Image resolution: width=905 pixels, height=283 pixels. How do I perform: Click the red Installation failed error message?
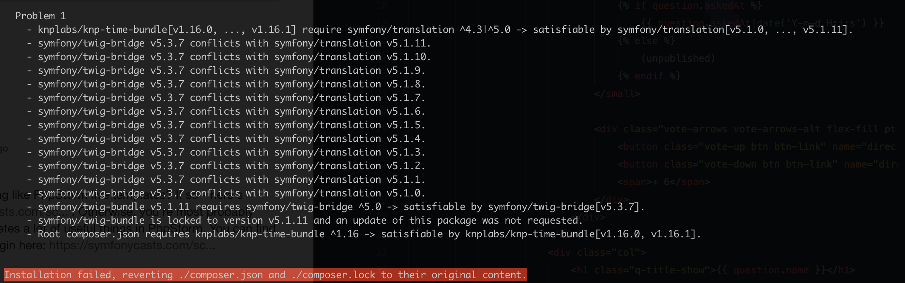click(265, 275)
